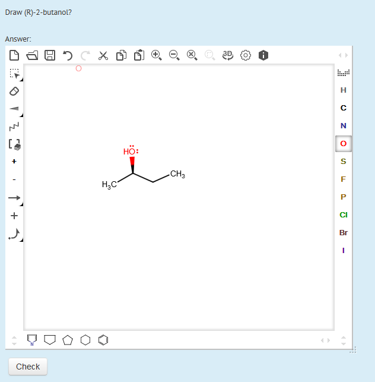Open a file with the folder icon
The width and height of the screenshot is (375, 382).
(x=32, y=55)
